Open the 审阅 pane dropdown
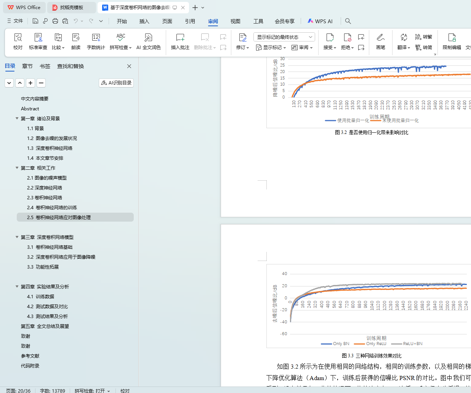This screenshot has height=393, width=471. pyautogui.click(x=302, y=48)
